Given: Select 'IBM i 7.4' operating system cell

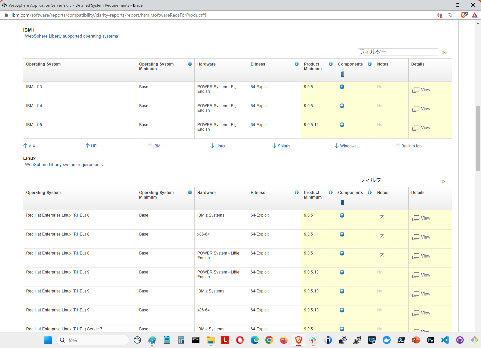Looking at the screenshot, I should pos(80,110).
